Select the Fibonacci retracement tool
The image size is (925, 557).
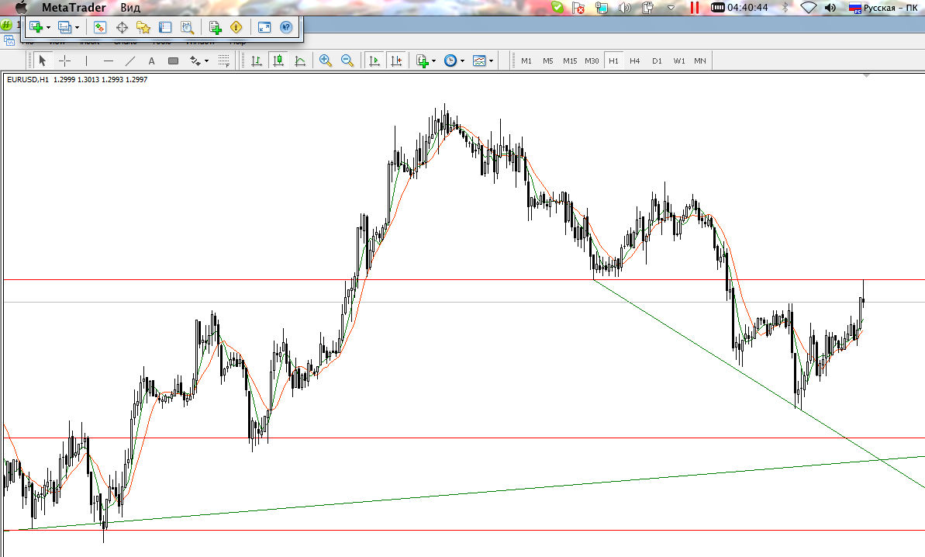[x=223, y=61]
